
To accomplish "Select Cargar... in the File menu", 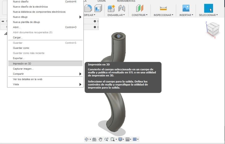I will point(45,38).
